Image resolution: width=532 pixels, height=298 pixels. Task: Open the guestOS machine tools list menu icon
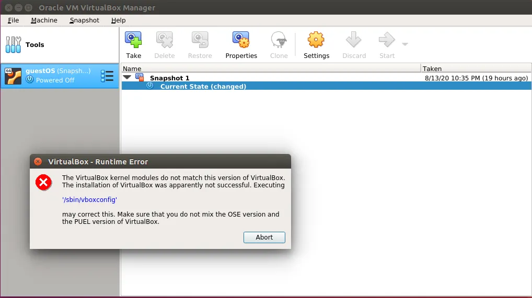pos(107,76)
